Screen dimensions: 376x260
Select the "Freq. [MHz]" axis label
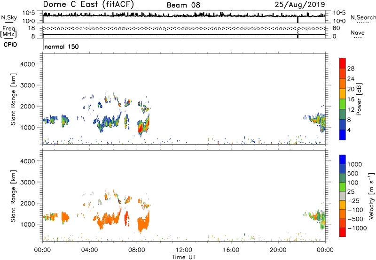(x=8, y=31)
